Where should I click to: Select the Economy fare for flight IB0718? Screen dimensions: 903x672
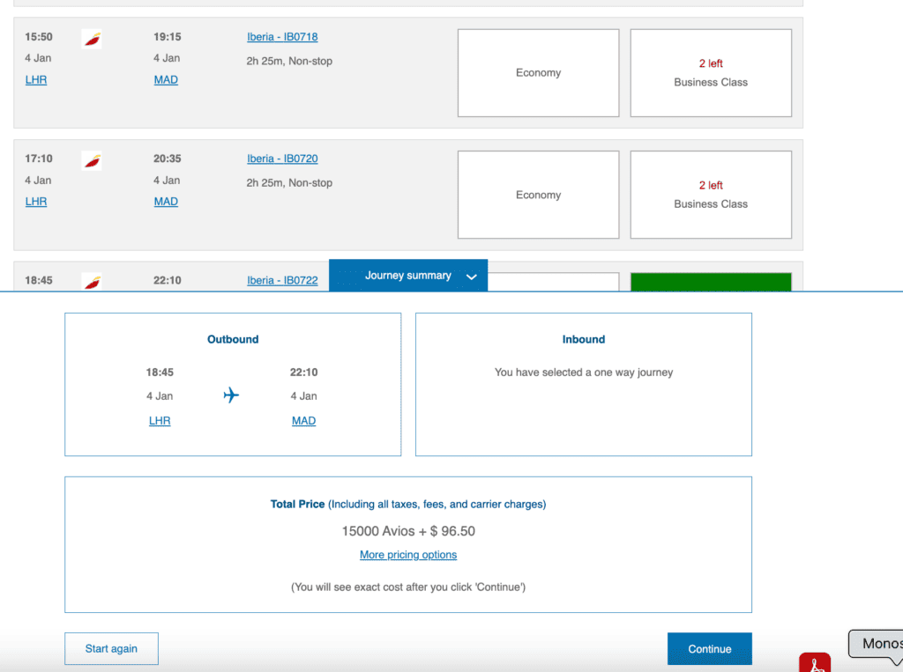pyautogui.click(x=538, y=72)
